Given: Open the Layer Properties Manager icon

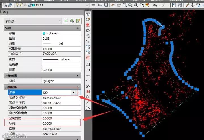Looking at the screenshot, I should [x=5, y=5].
